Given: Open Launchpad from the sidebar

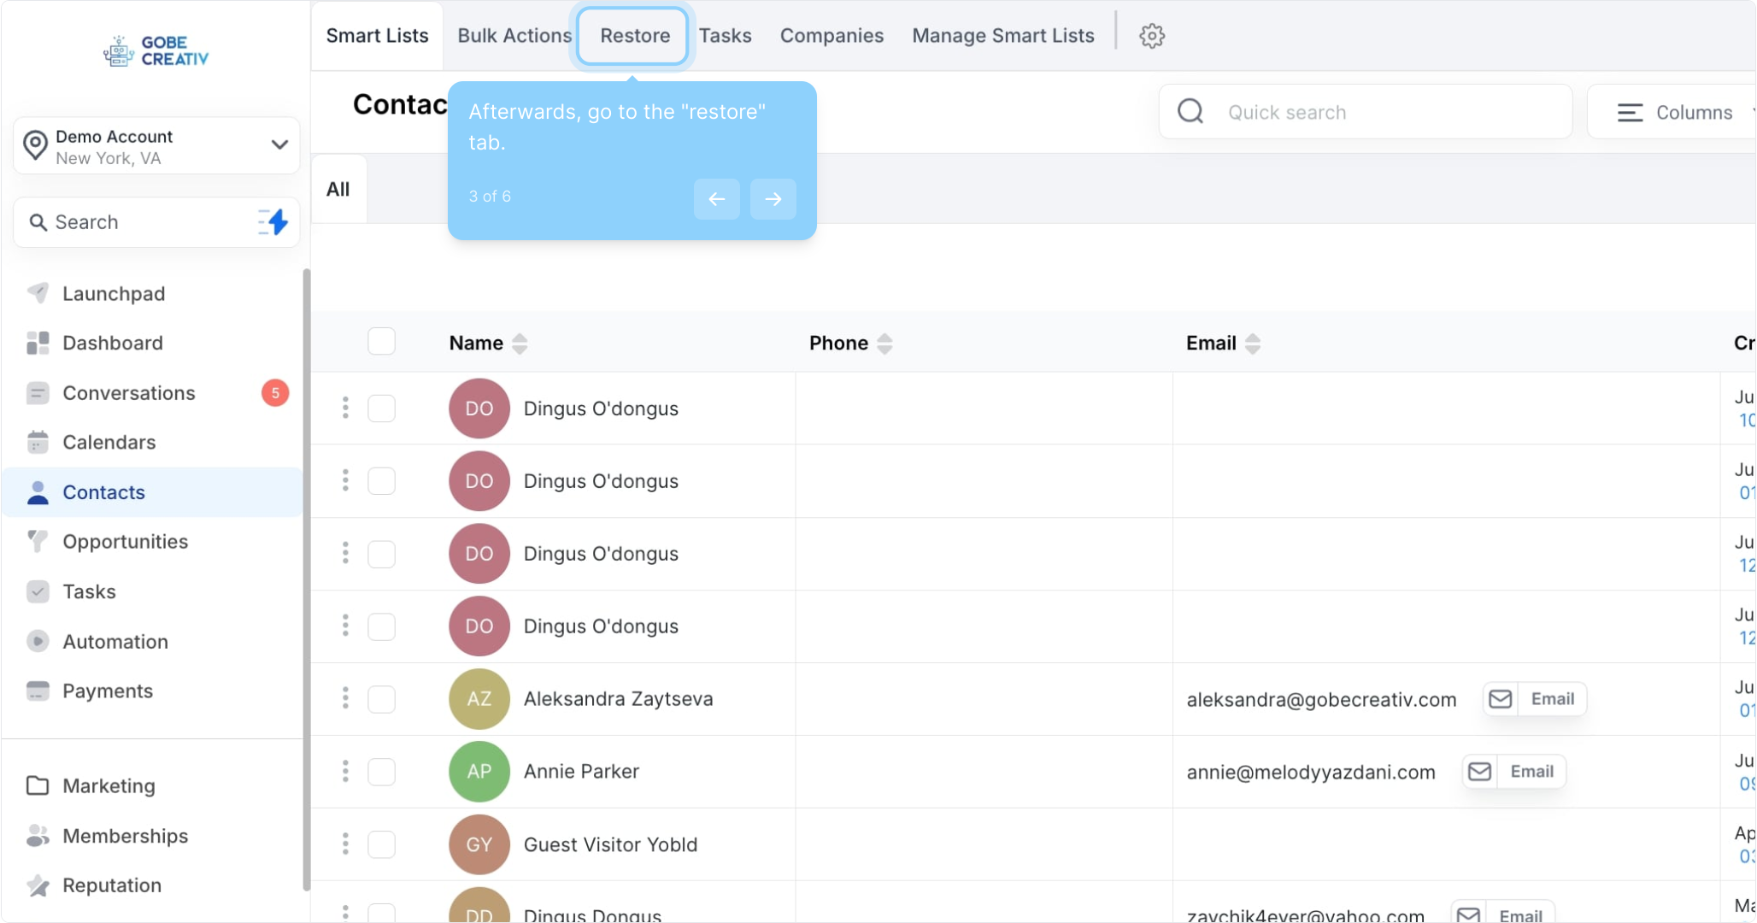Looking at the screenshot, I should pyautogui.click(x=113, y=294).
